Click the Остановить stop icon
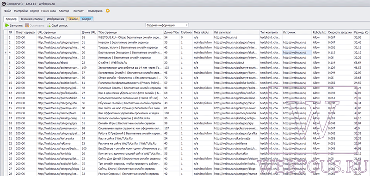Image resolution: width=370 pixels, height=176 pixels. 27,25
